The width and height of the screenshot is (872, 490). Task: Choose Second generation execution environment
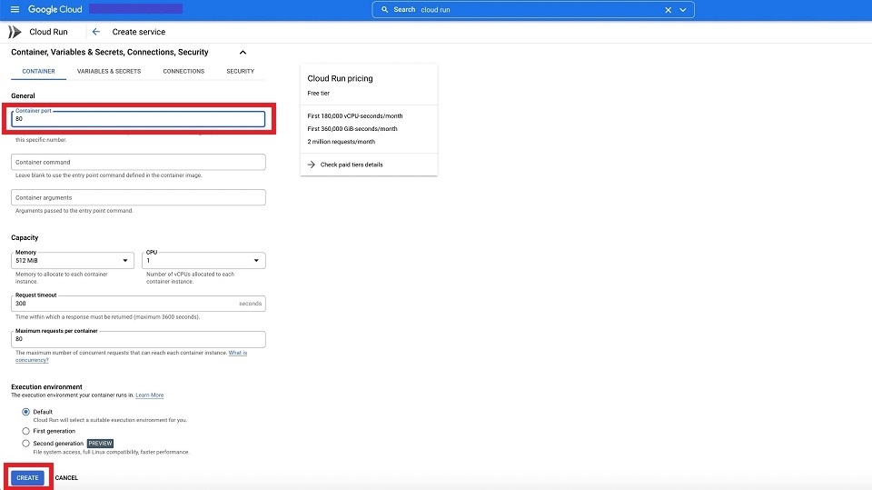coord(25,444)
